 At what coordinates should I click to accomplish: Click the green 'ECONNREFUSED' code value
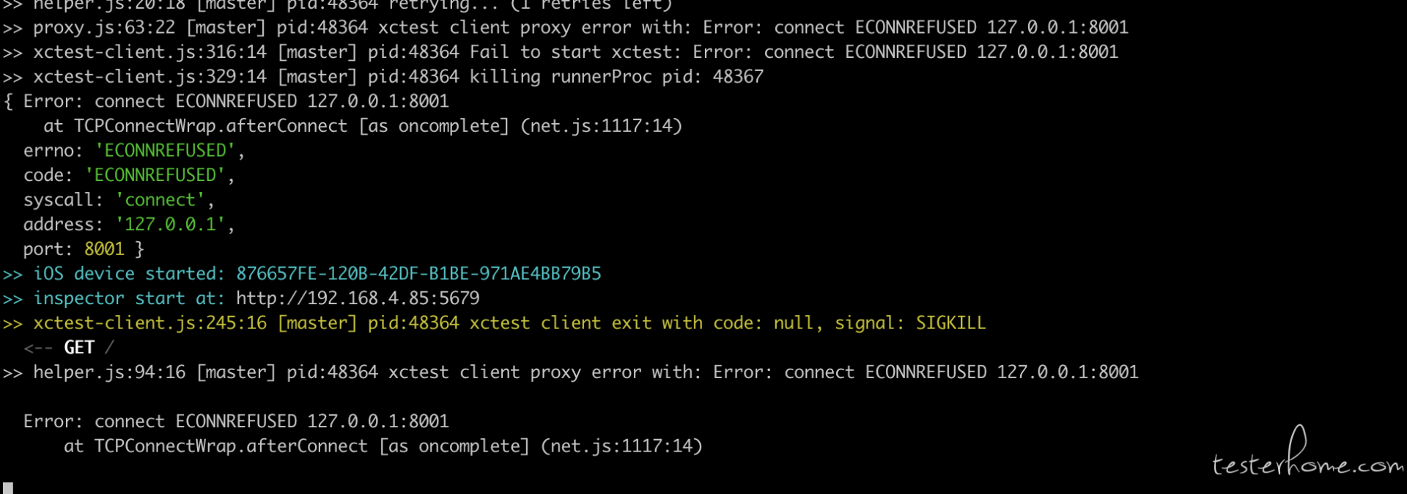tap(155, 175)
